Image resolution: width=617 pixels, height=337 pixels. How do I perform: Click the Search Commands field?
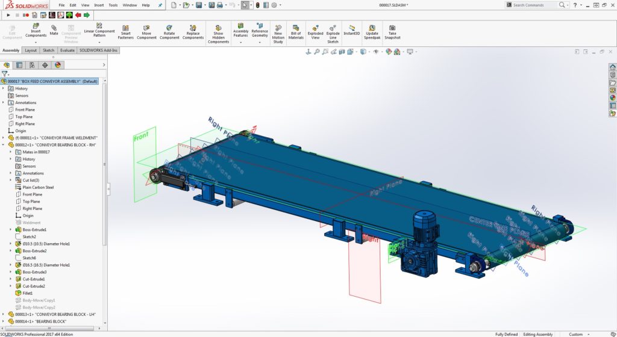(x=535, y=5)
